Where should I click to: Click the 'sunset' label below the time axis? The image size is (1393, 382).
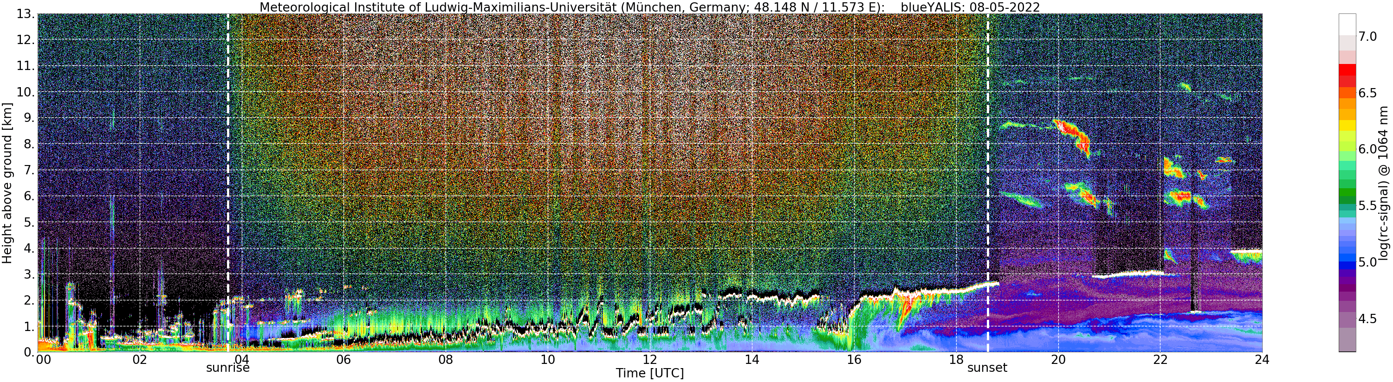tap(987, 368)
